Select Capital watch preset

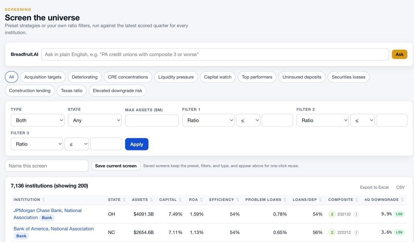[x=217, y=77]
